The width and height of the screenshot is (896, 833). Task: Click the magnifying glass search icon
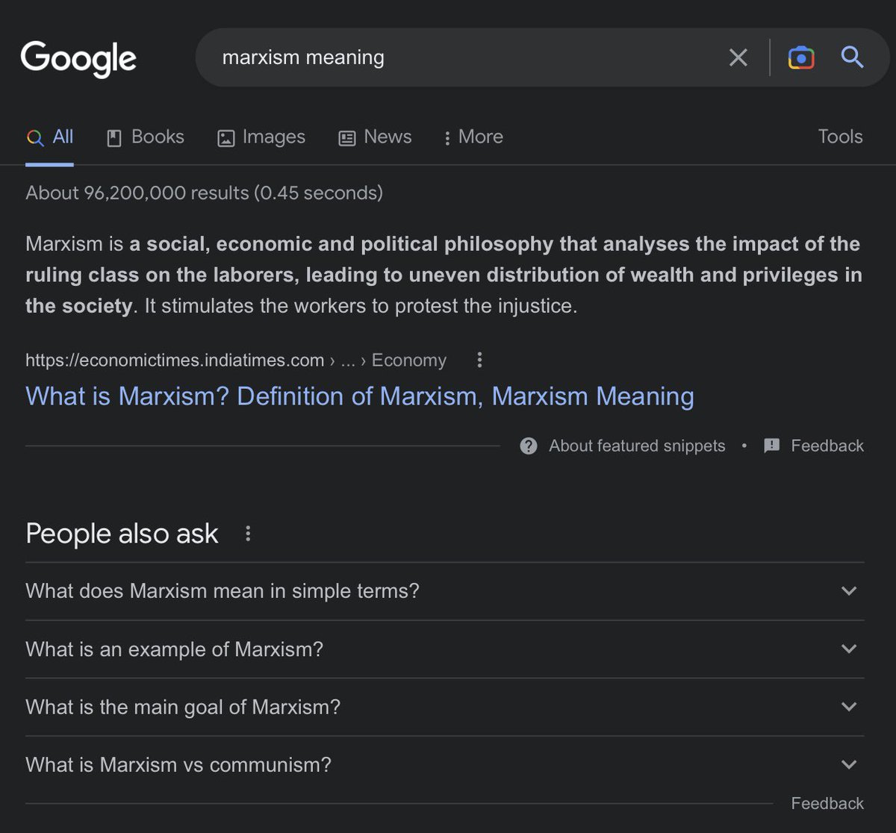852,57
